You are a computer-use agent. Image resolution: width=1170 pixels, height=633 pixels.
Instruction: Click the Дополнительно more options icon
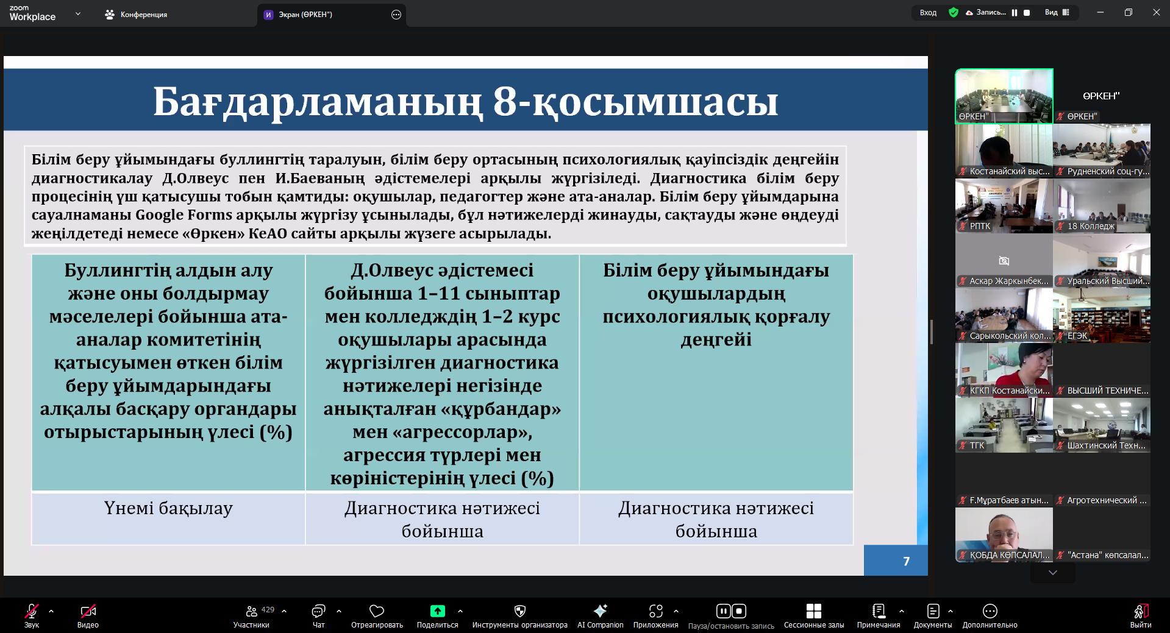coord(990,611)
